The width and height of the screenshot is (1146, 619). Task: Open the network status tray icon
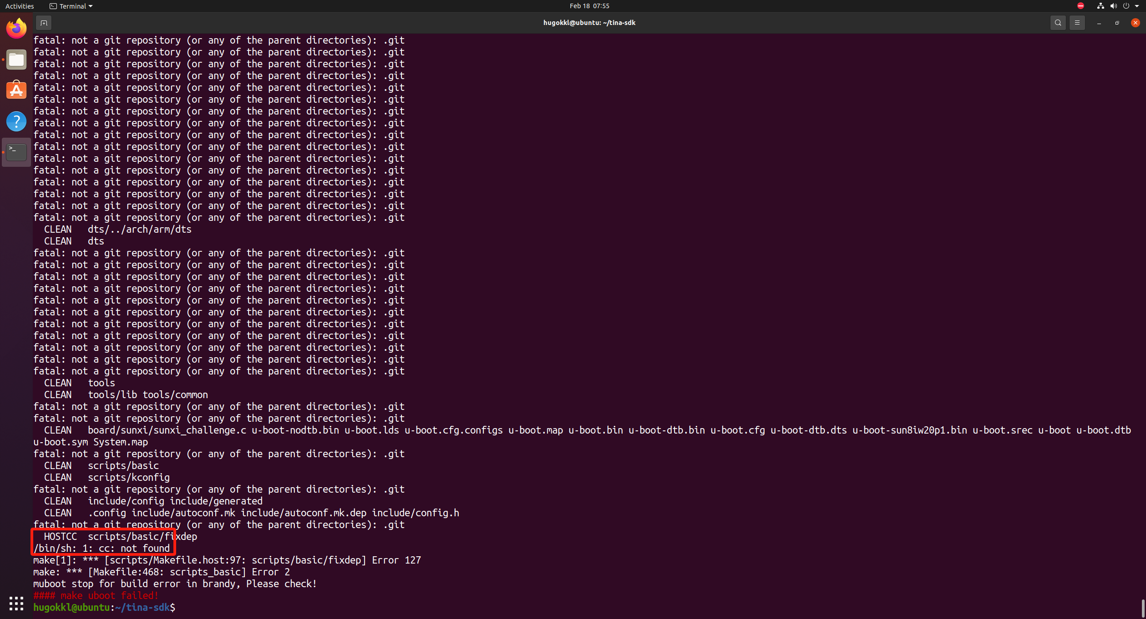(x=1100, y=6)
